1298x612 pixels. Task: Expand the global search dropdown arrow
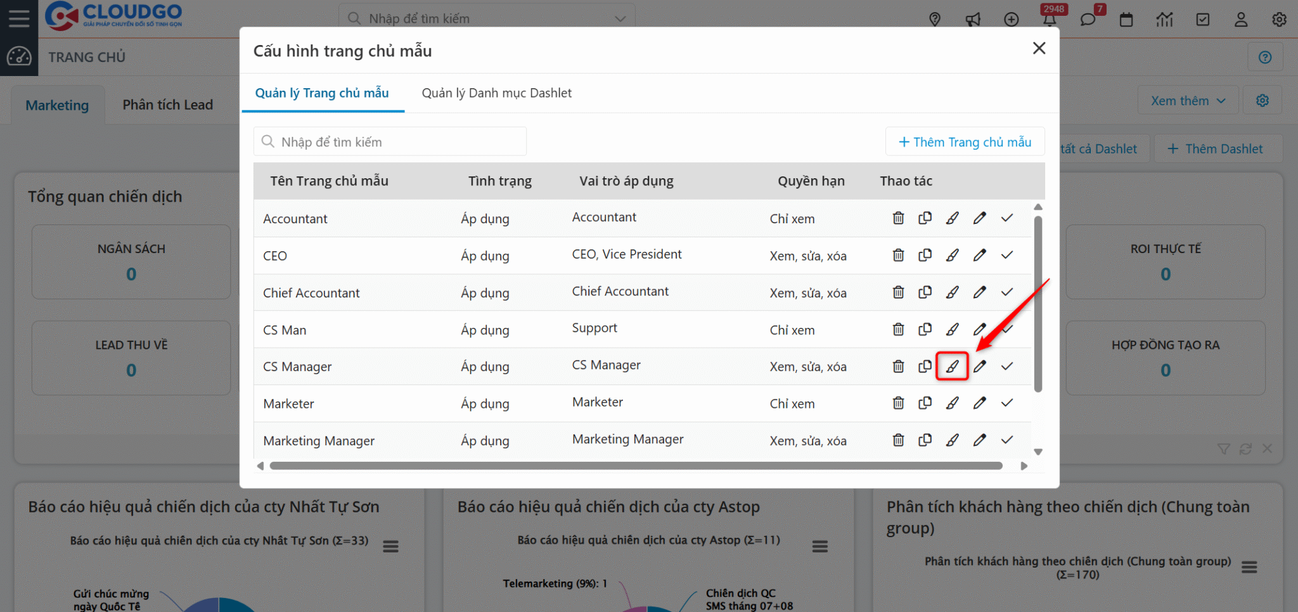coord(620,19)
